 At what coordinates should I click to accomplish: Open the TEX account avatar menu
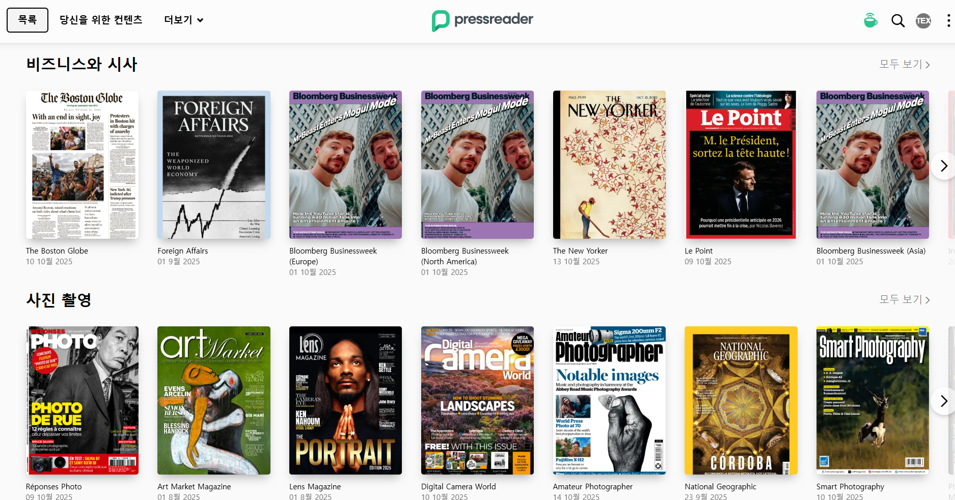[922, 20]
